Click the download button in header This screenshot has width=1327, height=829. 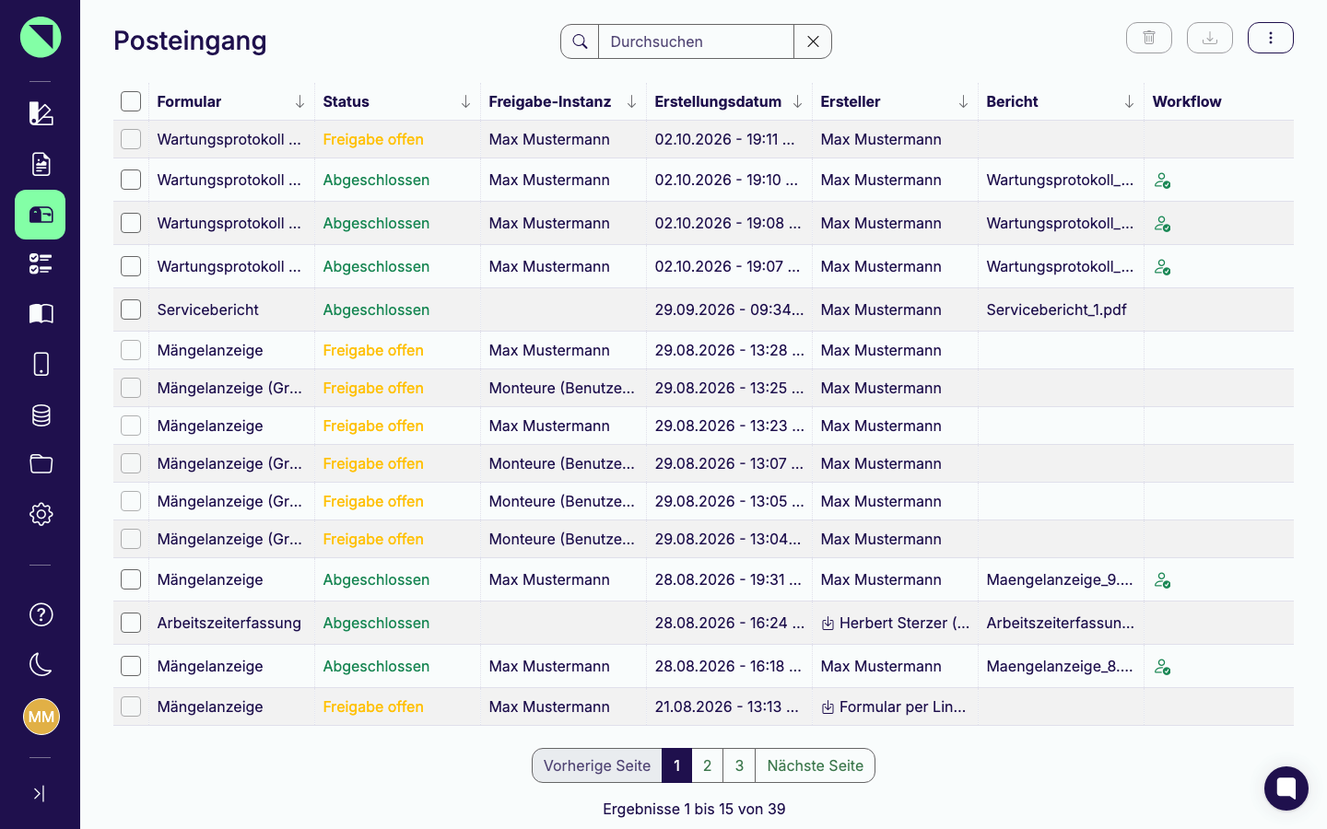coord(1210,38)
